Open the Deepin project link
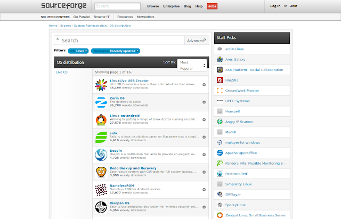The width and height of the screenshot is (341, 219). click(116, 151)
